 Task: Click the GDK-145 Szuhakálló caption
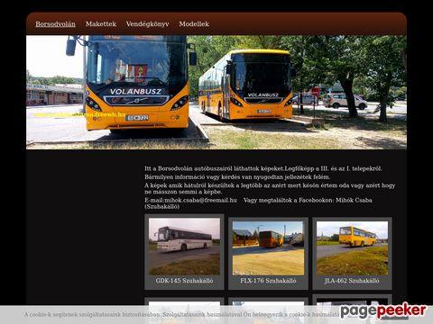click(184, 281)
